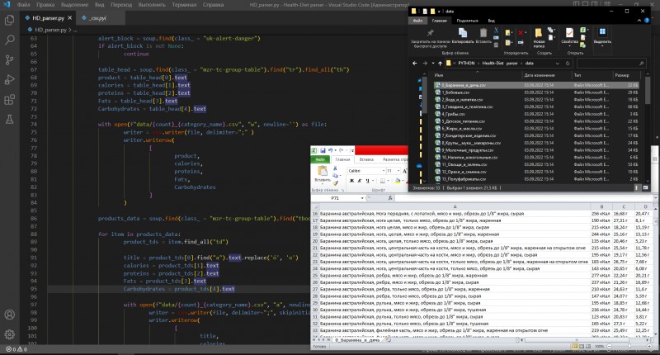
Task: Click the File Explorer search input field
Action: [x=611, y=64]
